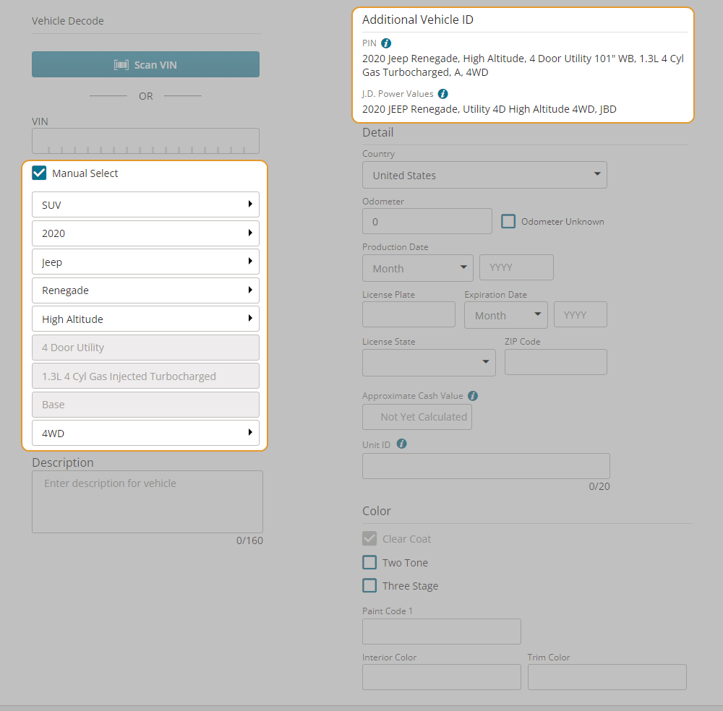Click the Odometer input field
The height and width of the screenshot is (711, 723).
[427, 221]
